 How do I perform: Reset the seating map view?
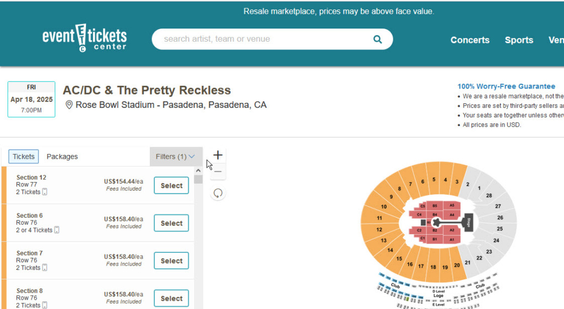click(218, 193)
